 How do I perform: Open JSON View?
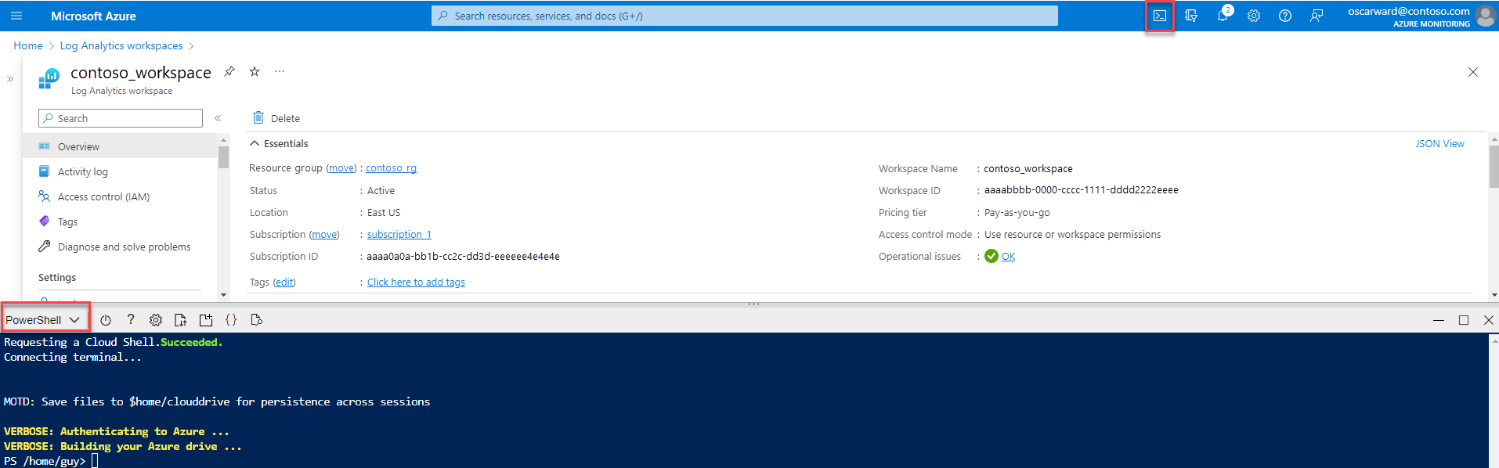tap(1439, 143)
